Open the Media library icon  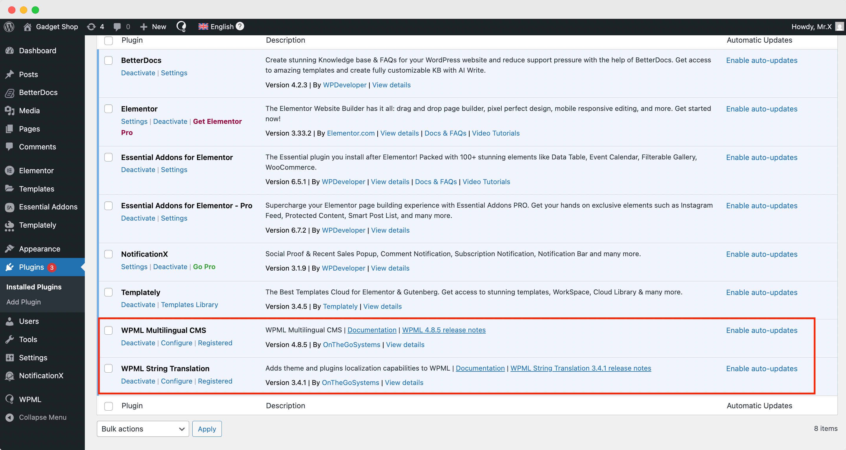coord(9,111)
